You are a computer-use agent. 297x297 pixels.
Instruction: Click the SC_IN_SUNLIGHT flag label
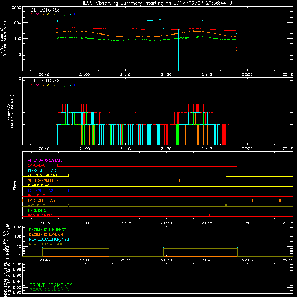coord(43,175)
